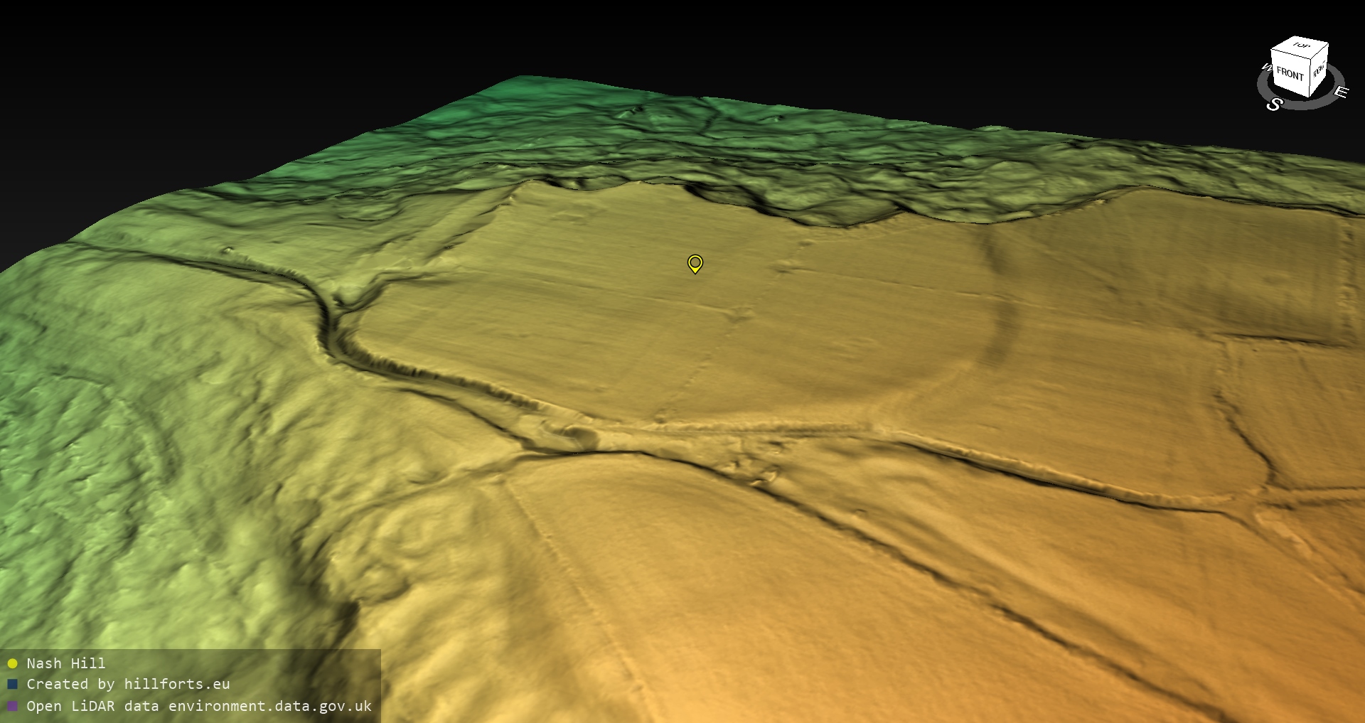This screenshot has height=723, width=1365.
Task: Click the FRONT face of navigation cube
Action: tap(1289, 73)
